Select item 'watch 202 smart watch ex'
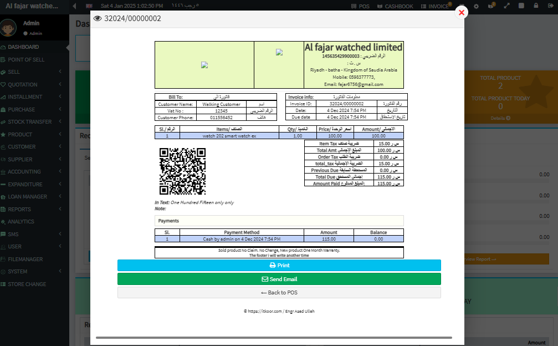The height and width of the screenshot is (346, 558). pyautogui.click(x=229, y=136)
